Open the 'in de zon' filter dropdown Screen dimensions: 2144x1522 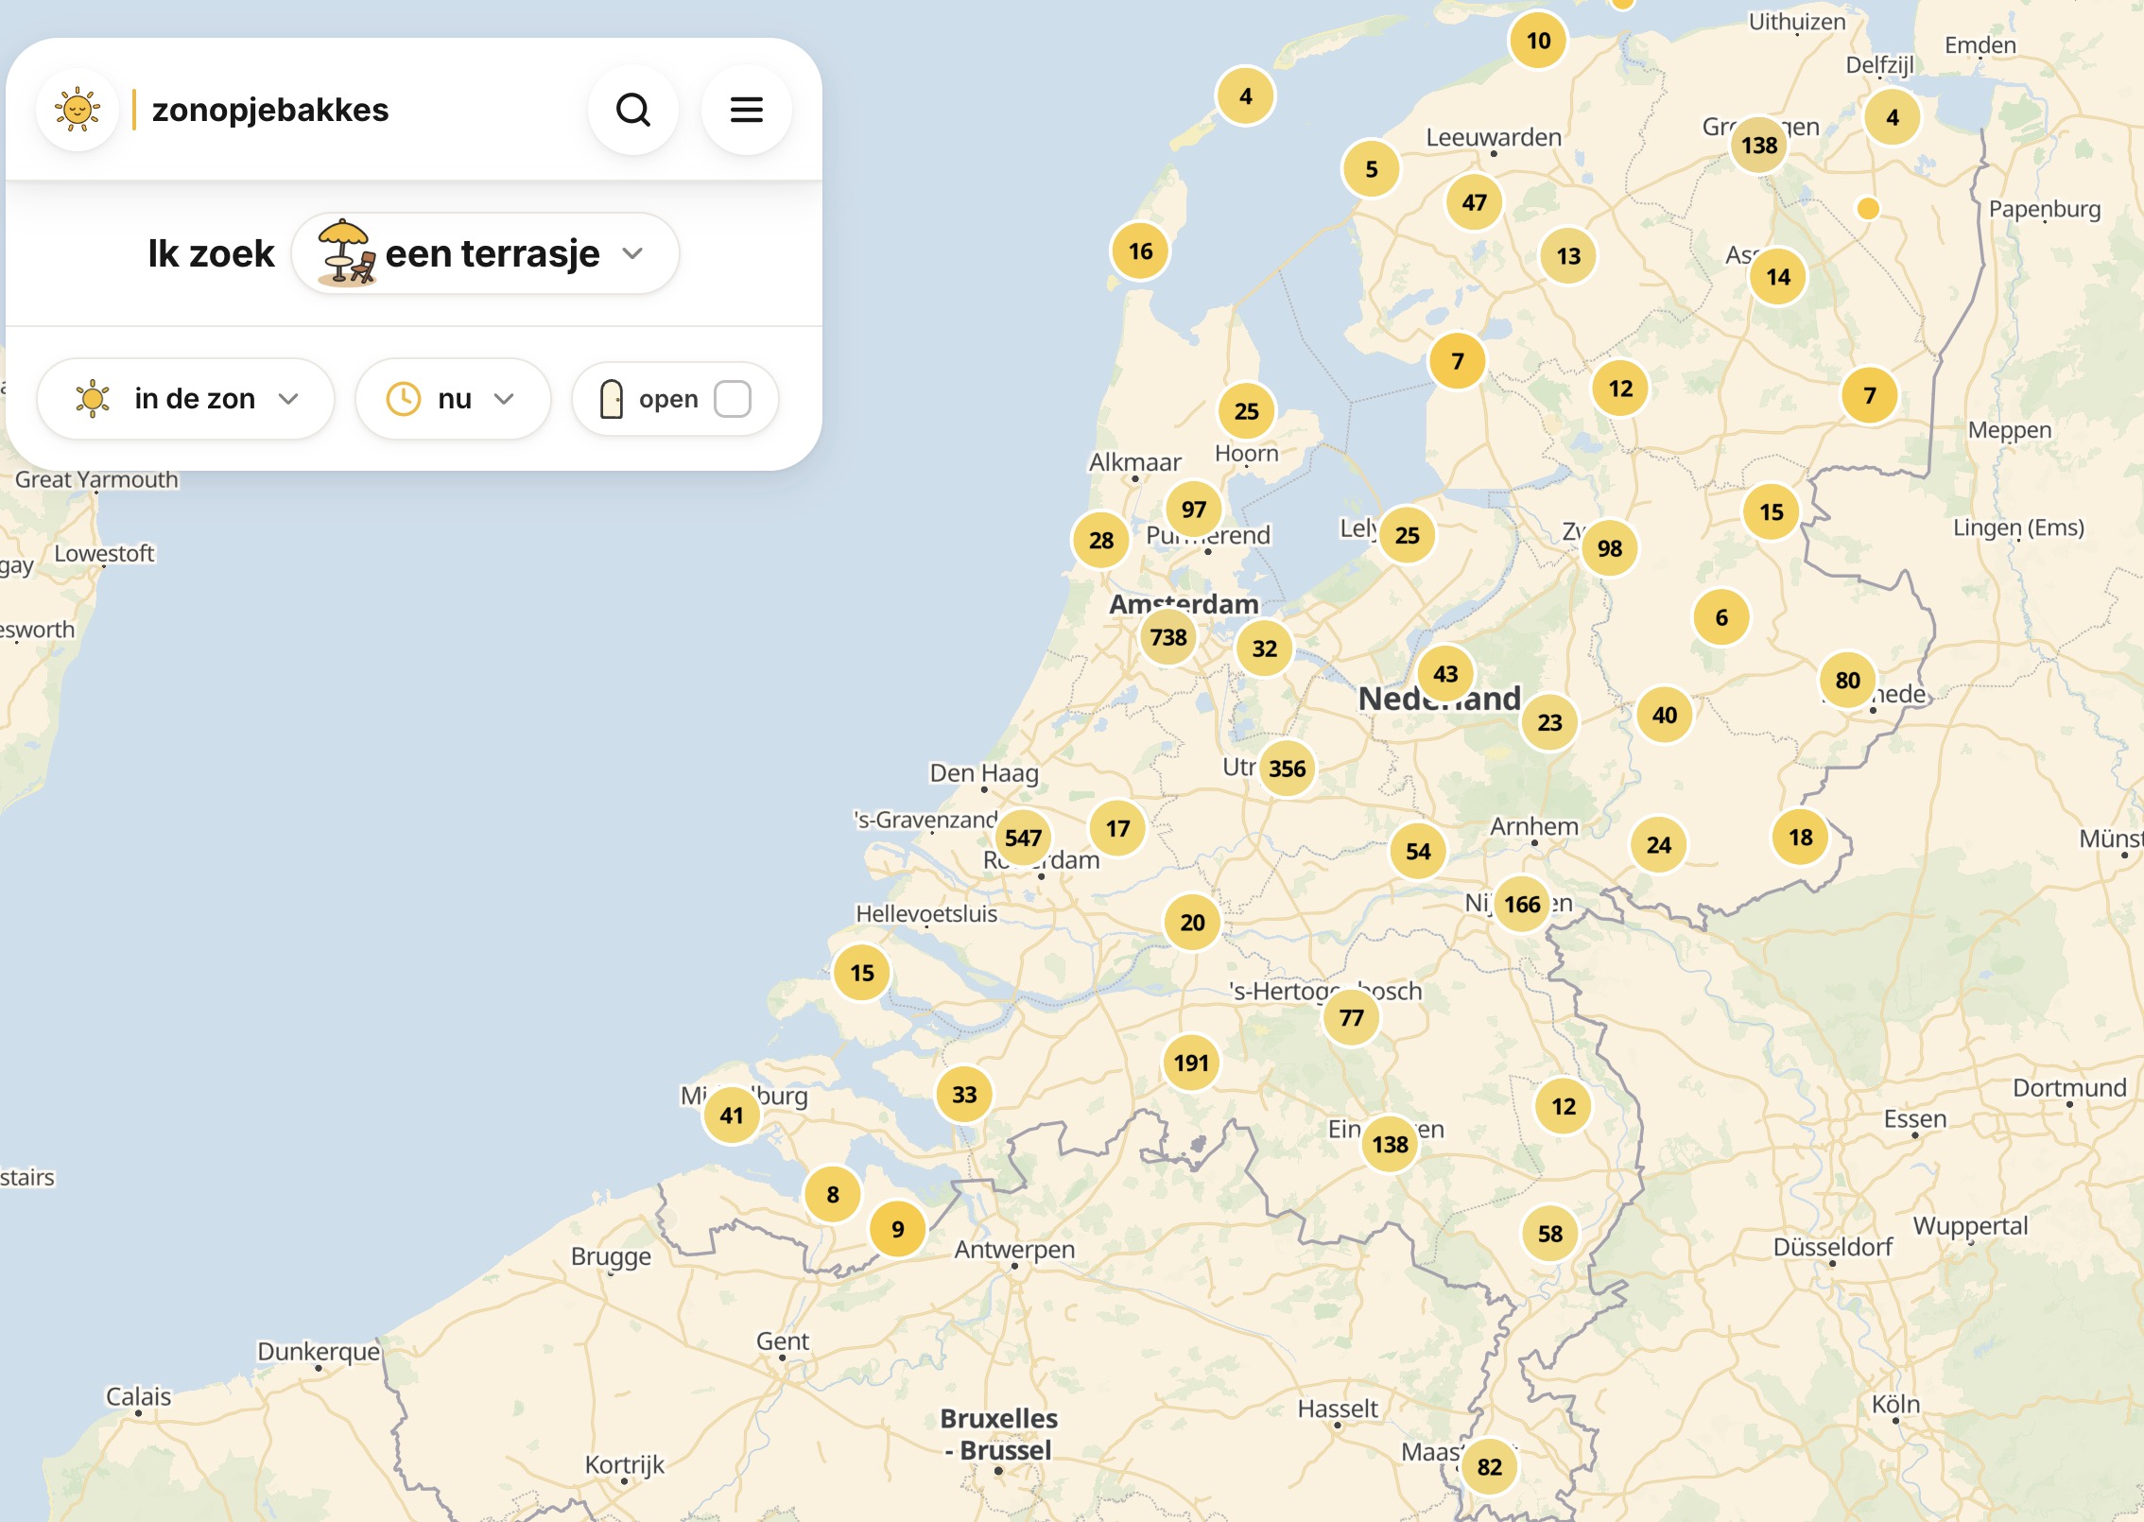[186, 399]
